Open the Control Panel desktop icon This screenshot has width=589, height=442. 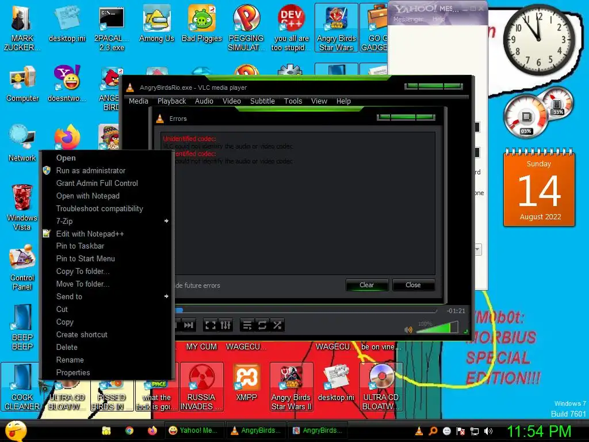[22, 268]
